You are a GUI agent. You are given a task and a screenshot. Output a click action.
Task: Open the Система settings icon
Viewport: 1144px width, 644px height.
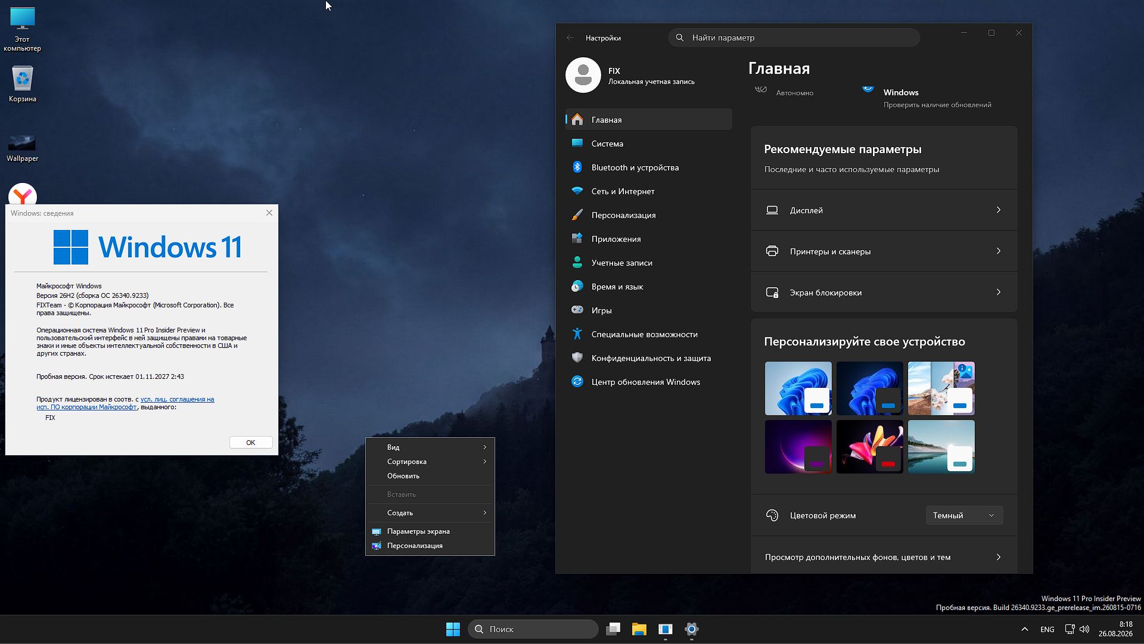point(577,144)
